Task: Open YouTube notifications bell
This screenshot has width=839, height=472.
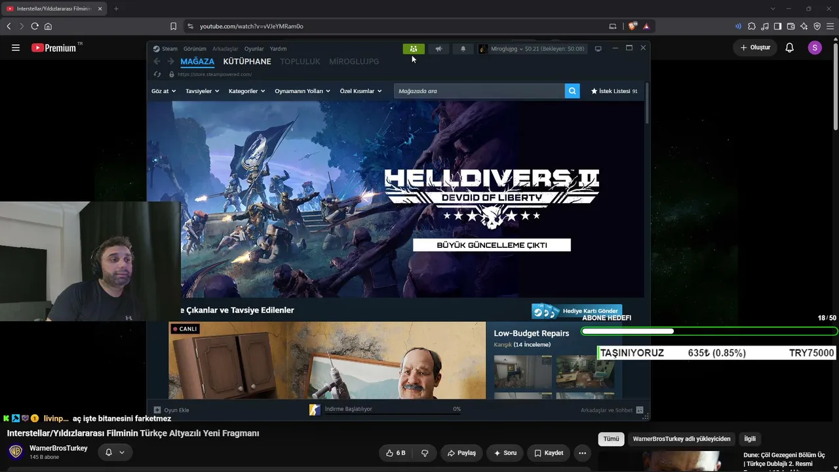Action: (x=790, y=47)
